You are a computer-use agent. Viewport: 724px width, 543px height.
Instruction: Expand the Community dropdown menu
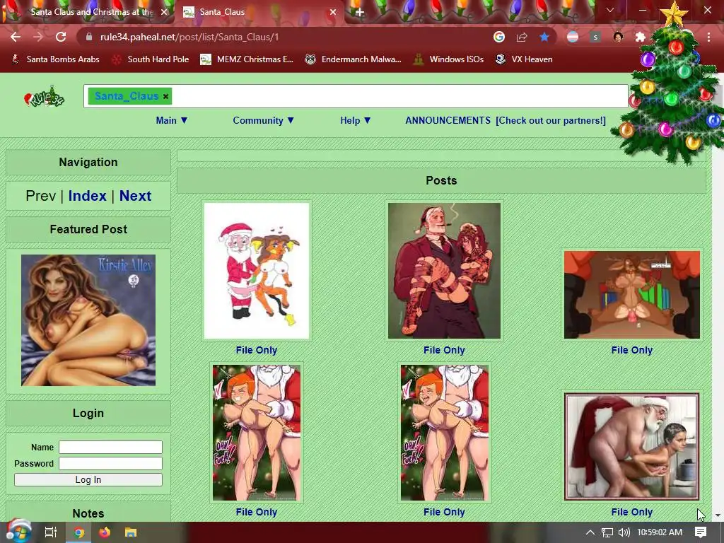click(263, 120)
